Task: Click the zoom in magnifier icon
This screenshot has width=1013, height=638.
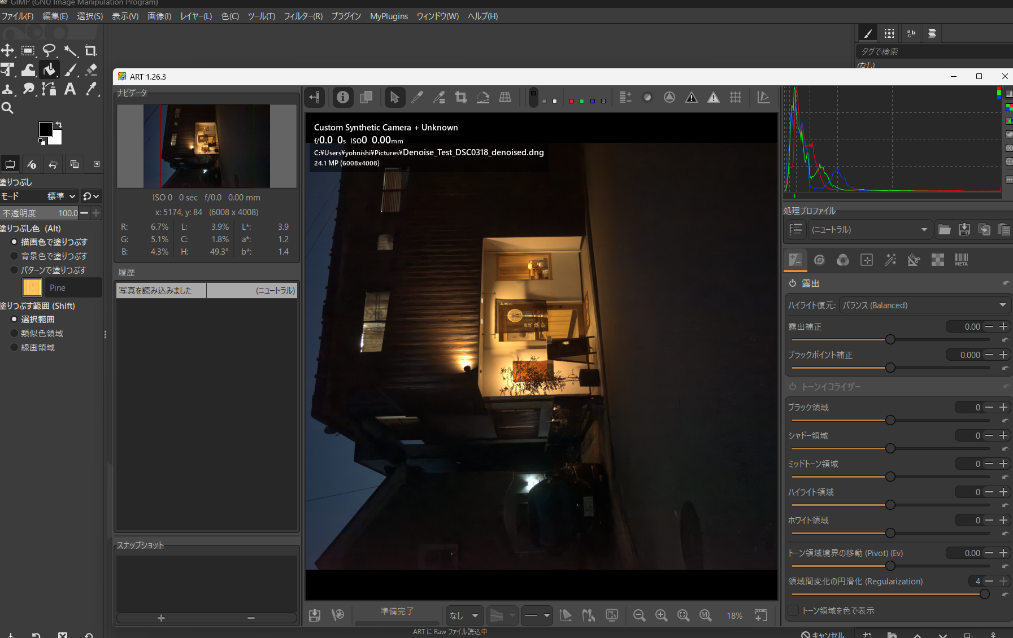Action: (x=661, y=615)
